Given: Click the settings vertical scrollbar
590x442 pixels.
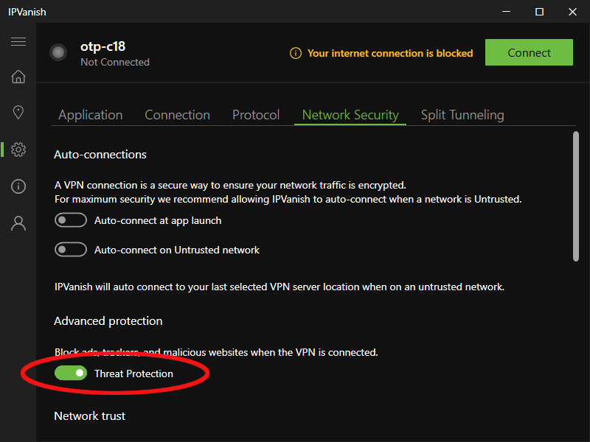Looking at the screenshot, I should tap(576, 196).
